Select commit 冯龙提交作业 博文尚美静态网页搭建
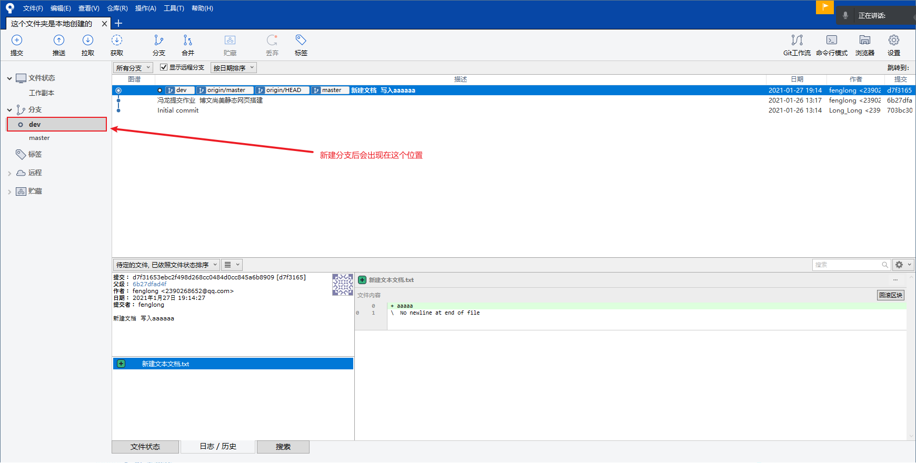The image size is (916, 463). (x=210, y=100)
